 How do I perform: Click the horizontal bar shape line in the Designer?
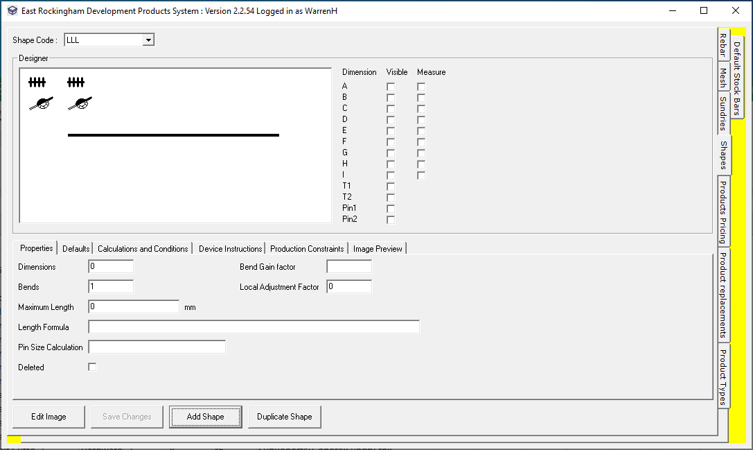point(173,135)
